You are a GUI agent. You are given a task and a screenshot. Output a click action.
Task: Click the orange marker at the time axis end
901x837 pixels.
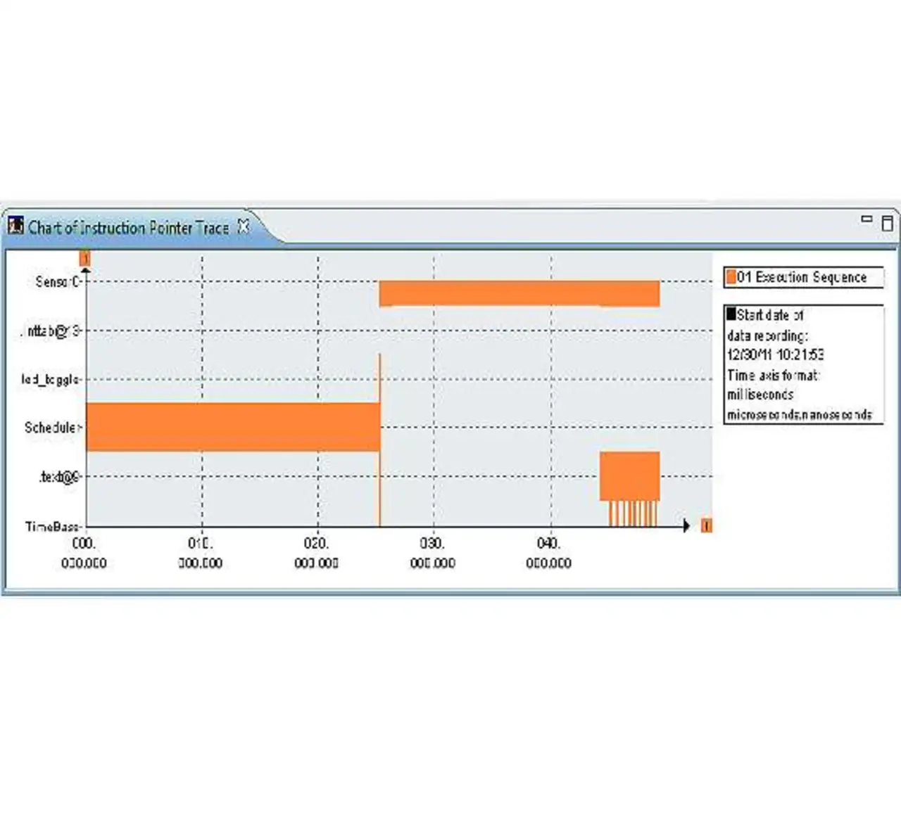click(706, 525)
